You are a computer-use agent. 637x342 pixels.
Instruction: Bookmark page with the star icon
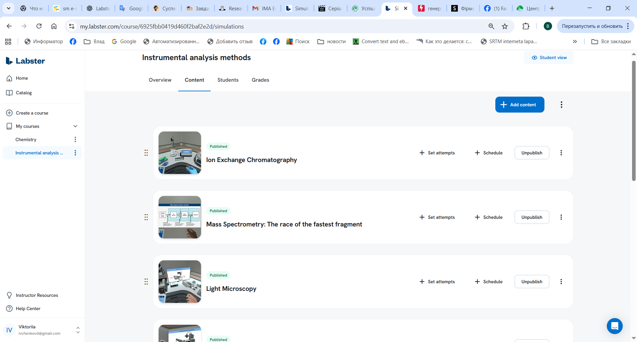pyautogui.click(x=505, y=26)
